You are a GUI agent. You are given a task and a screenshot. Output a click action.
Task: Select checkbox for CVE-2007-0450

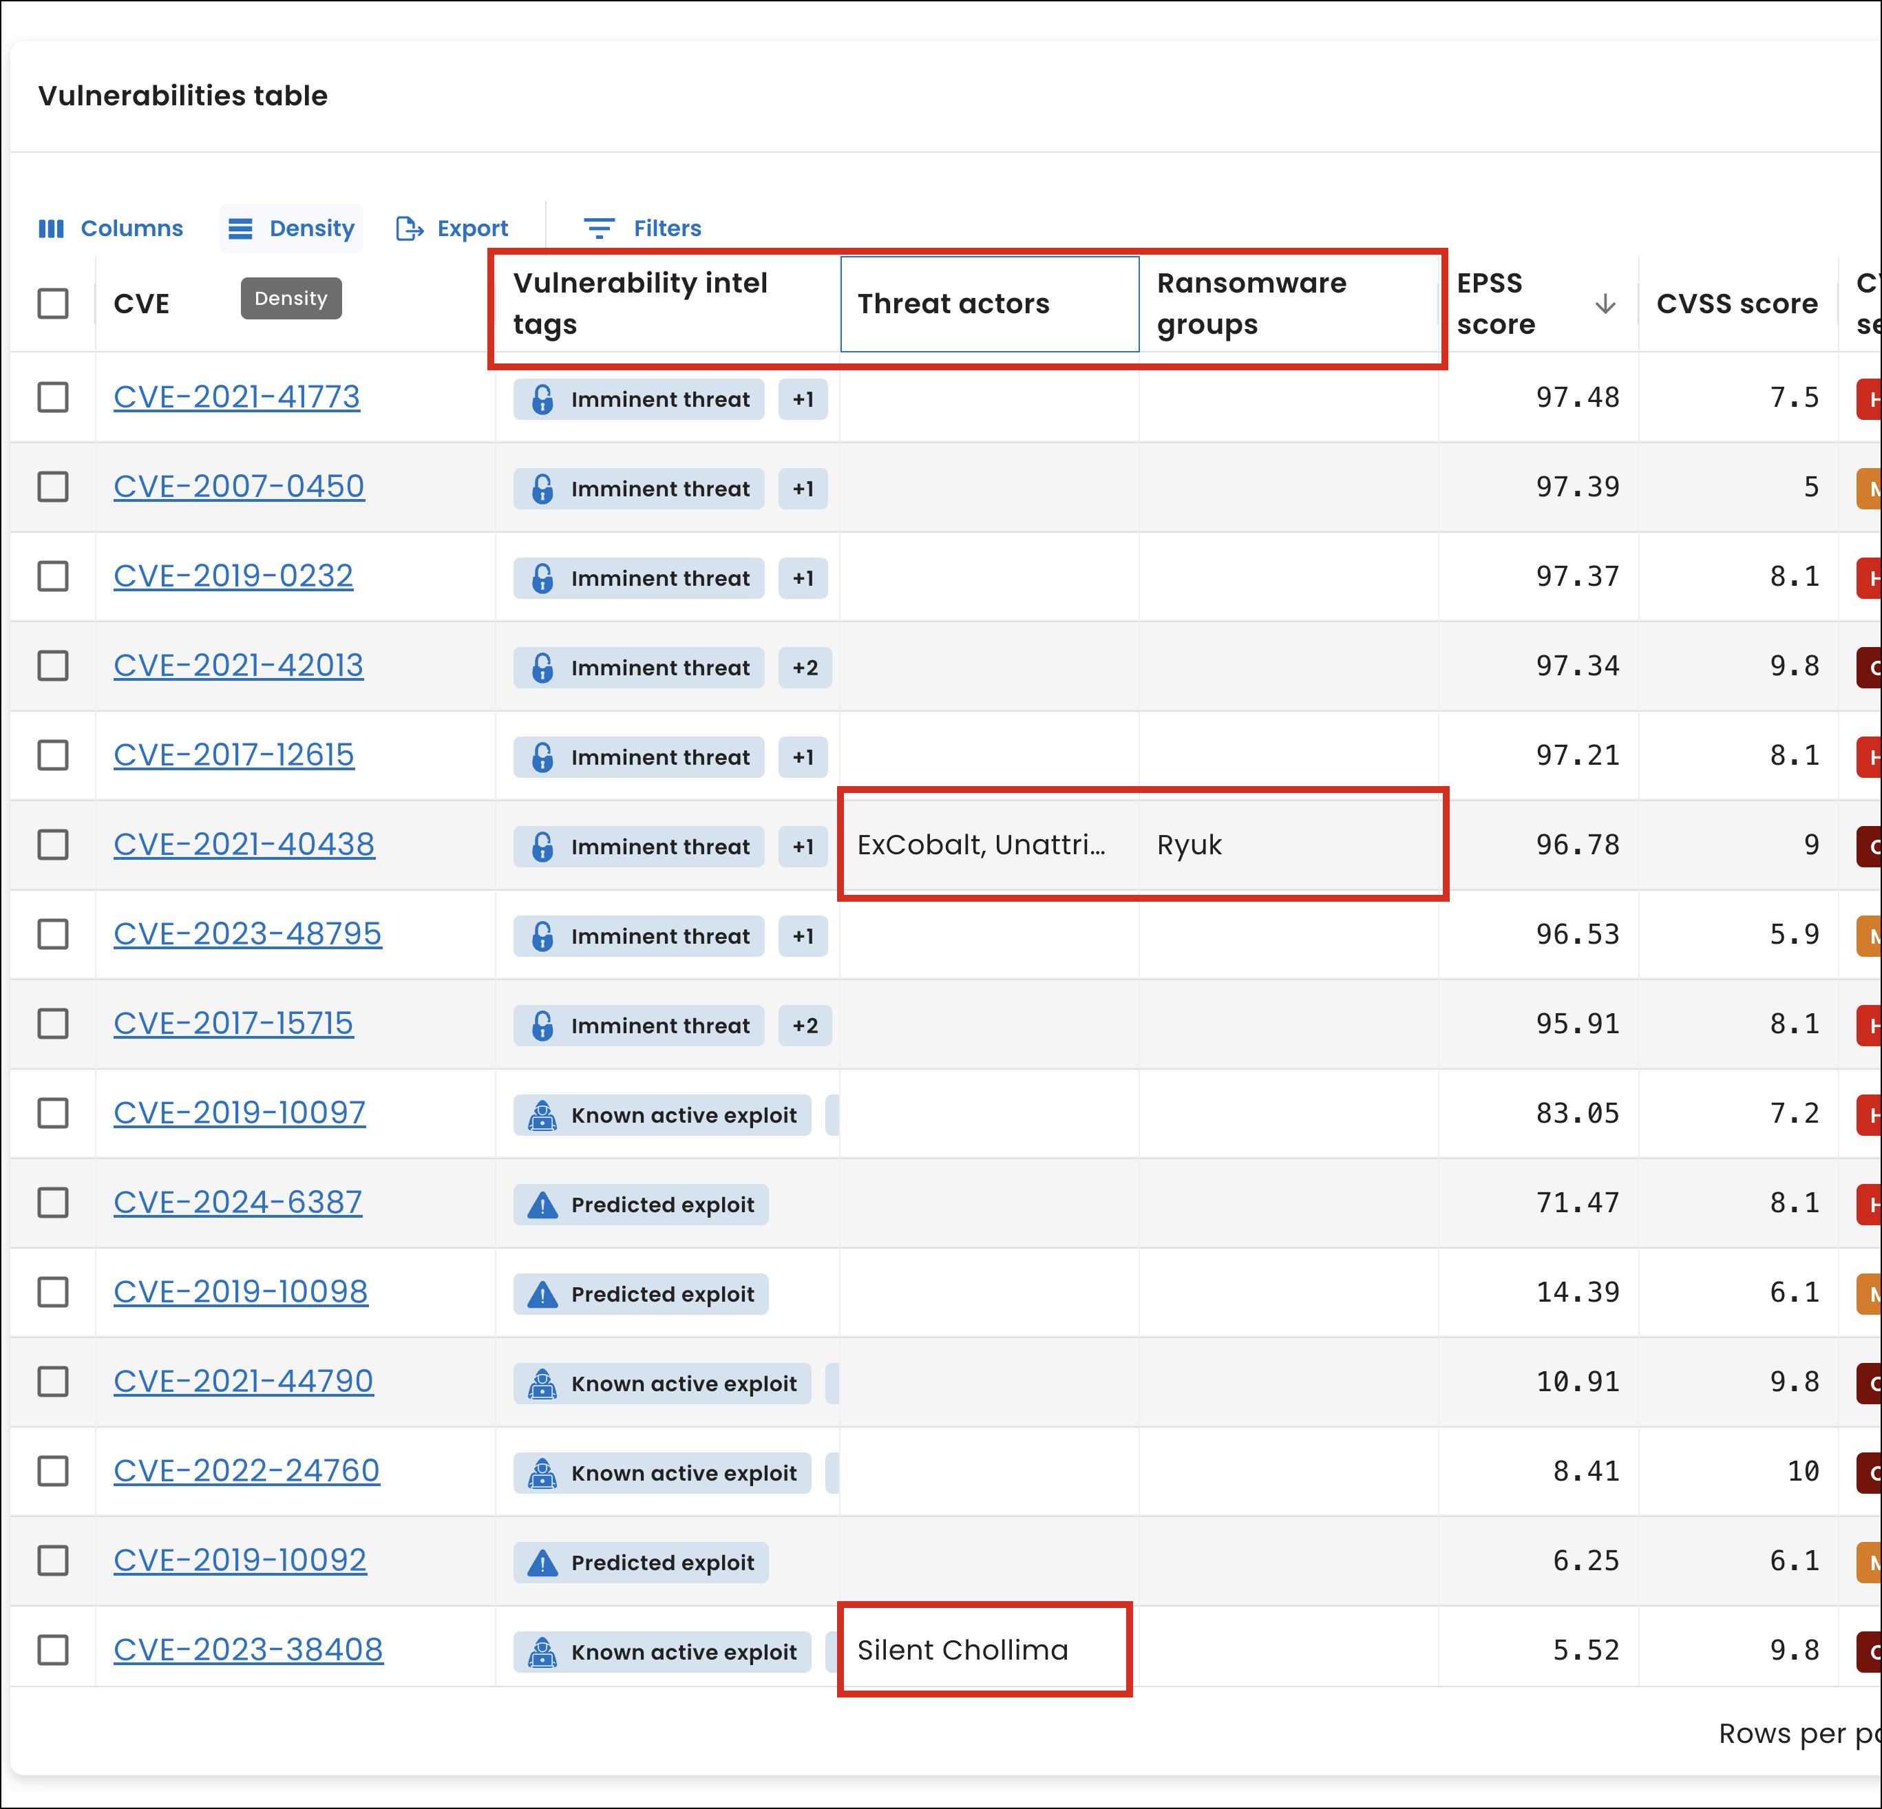(x=53, y=487)
